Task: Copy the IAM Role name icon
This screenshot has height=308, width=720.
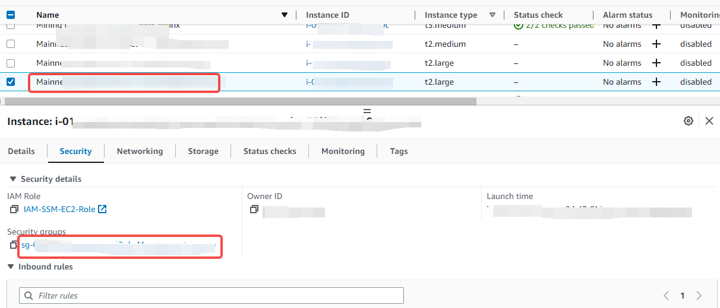Action: point(14,209)
